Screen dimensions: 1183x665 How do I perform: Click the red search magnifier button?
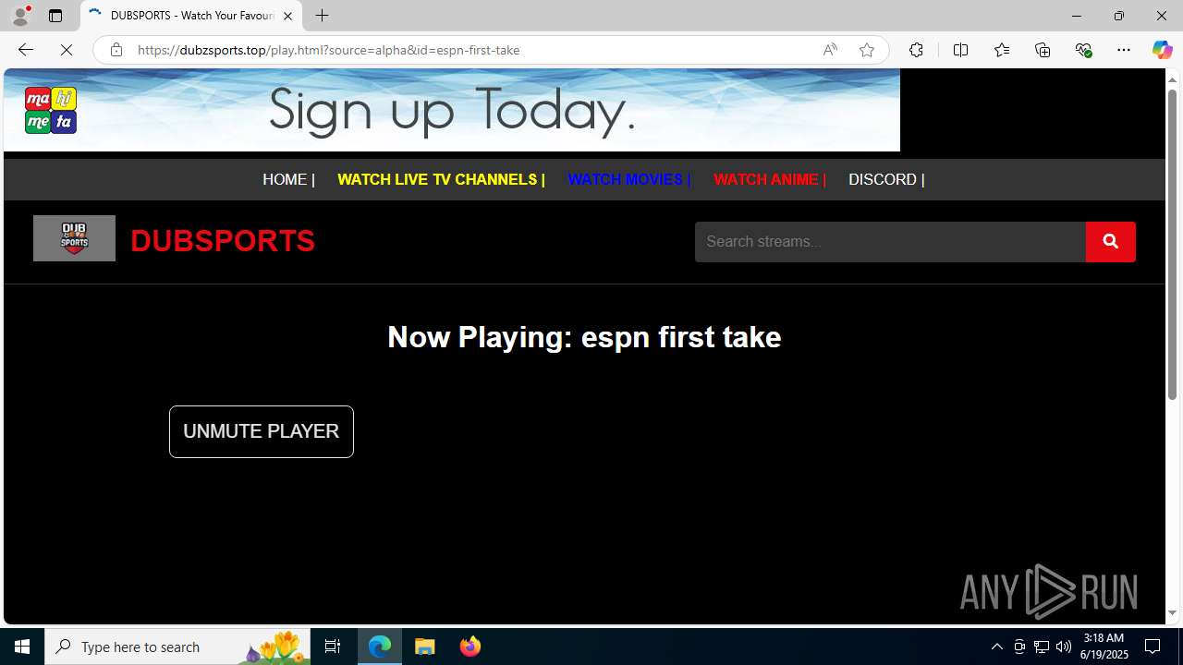(x=1111, y=242)
